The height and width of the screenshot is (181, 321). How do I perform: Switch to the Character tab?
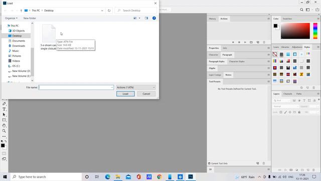click(x=213, y=55)
